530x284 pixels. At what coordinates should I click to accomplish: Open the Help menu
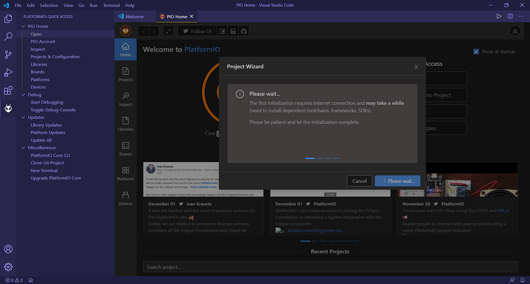(130, 5)
